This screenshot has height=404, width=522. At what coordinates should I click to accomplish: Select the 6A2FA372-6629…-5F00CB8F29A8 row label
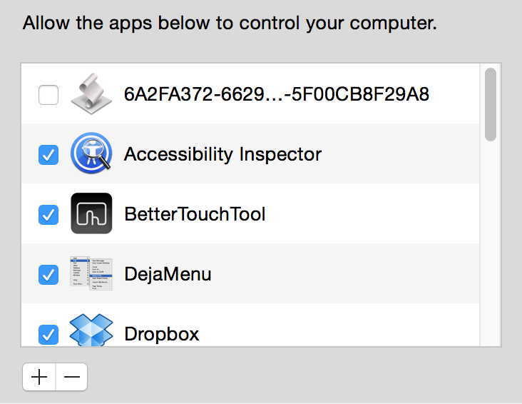(276, 94)
